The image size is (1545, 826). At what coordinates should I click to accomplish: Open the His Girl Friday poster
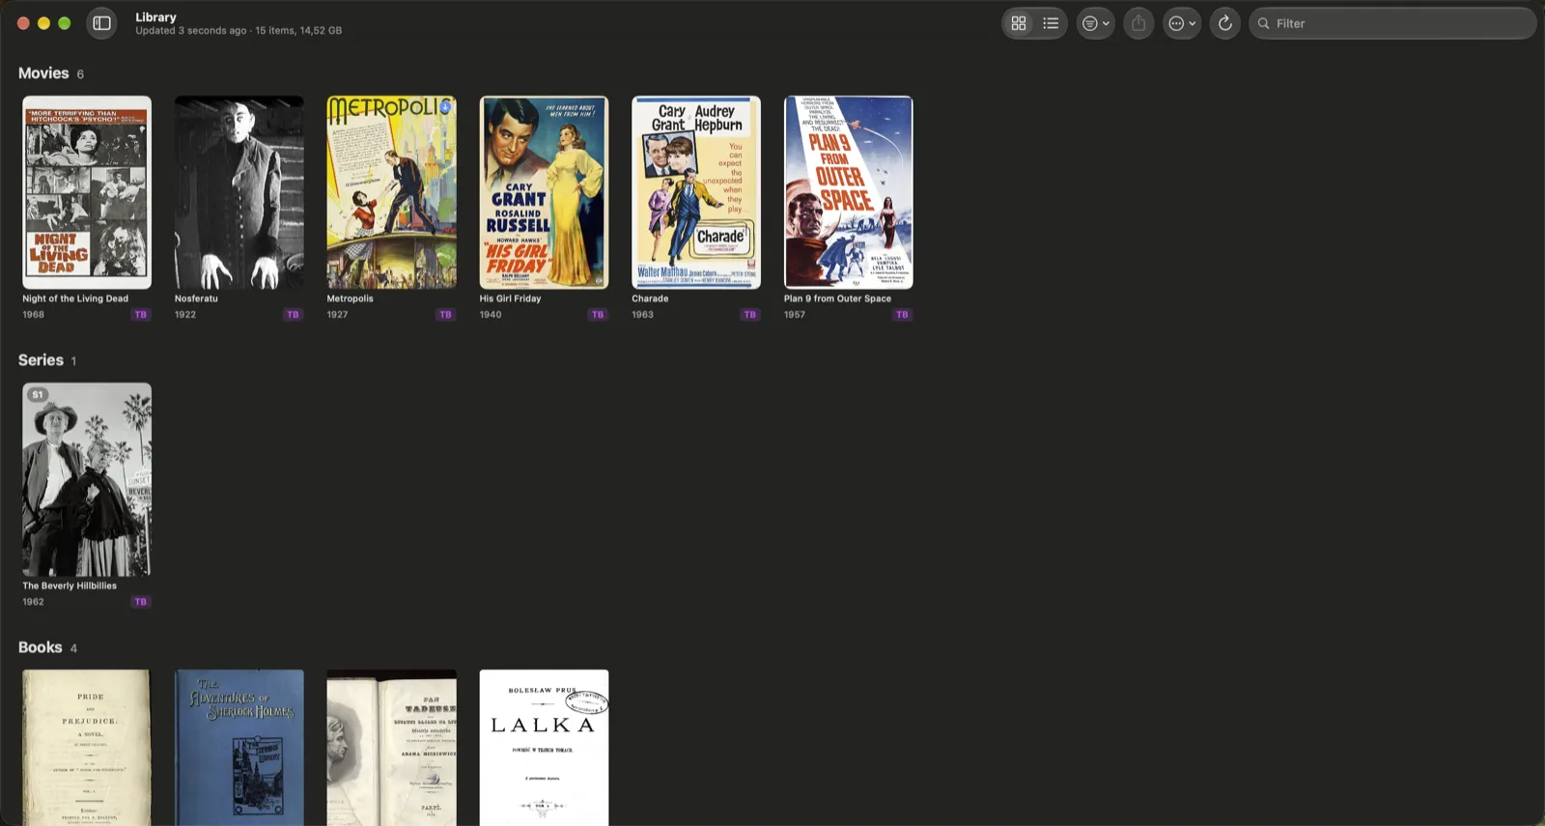tap(544, 192)
